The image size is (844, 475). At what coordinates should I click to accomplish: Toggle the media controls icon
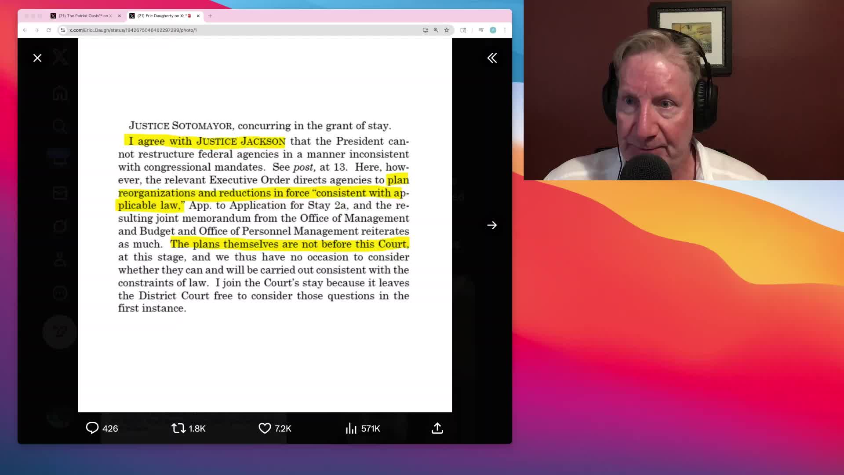[481, 30]
